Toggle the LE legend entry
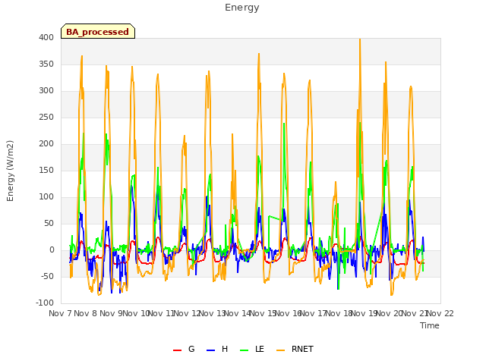This screenshot has height=364, width=486. click(252, 349)
